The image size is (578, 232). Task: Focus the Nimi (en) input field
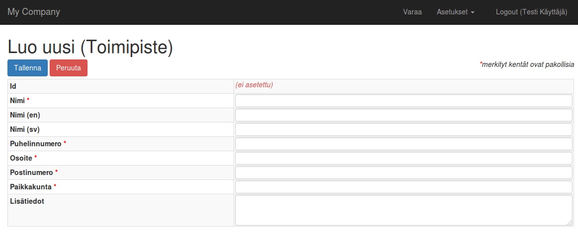404,115
